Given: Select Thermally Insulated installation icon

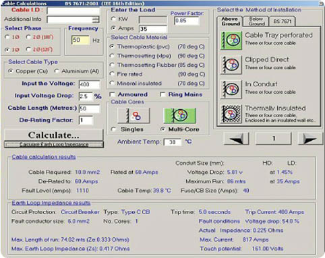Looking at the screenshot, I should [x=231, y=114].
